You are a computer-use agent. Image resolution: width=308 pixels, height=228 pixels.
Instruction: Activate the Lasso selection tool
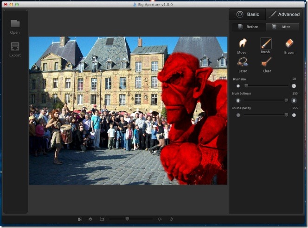242,63
